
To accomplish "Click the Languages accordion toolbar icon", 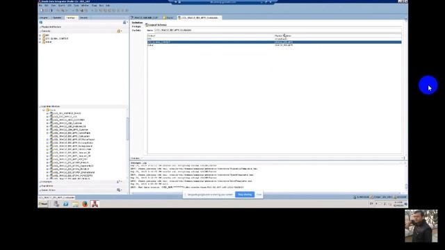I will point(119,182).
